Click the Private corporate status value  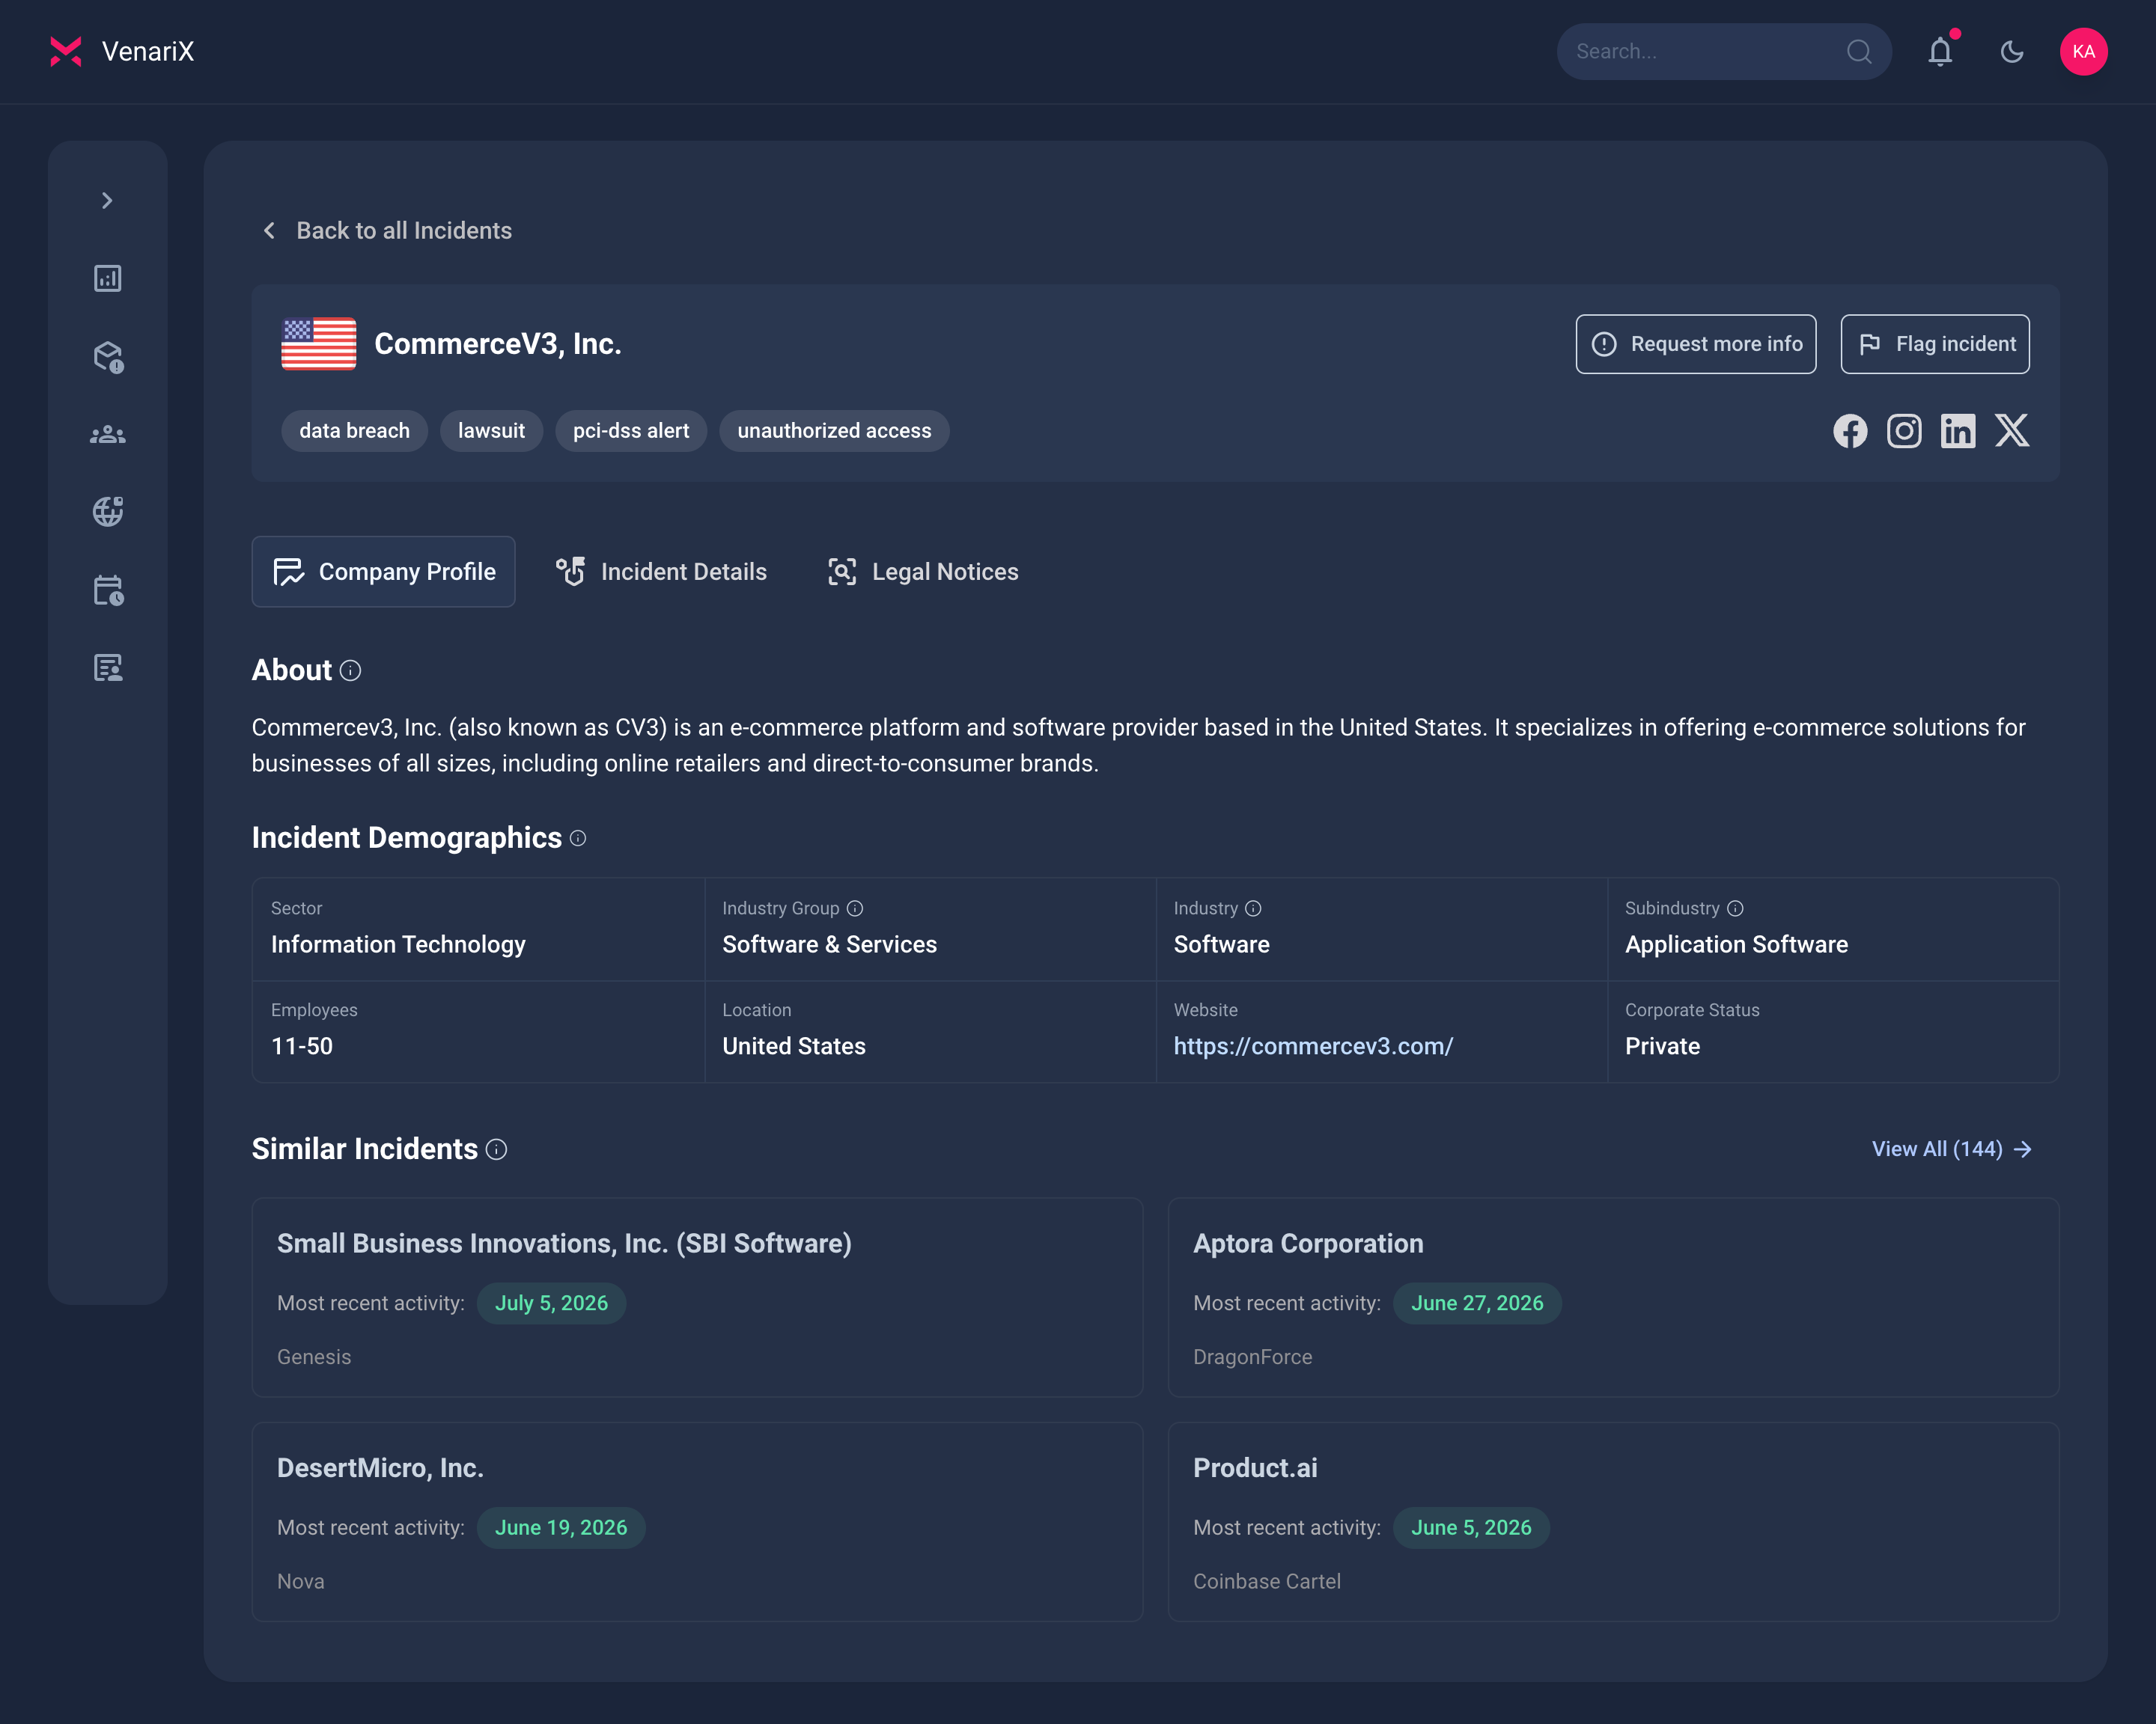pyautogui.click(x=1662, y=1046)
